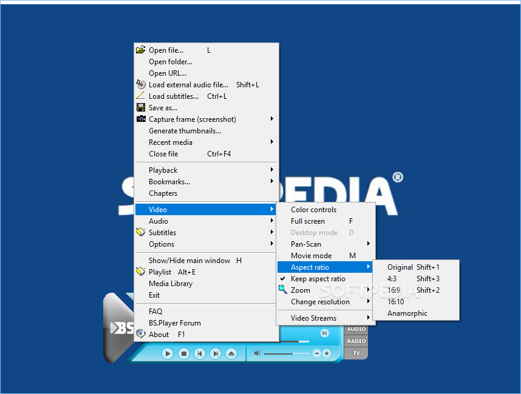521x394 pixels.
Task: Select the highlighted Video menu item
Action: [206, 209]
